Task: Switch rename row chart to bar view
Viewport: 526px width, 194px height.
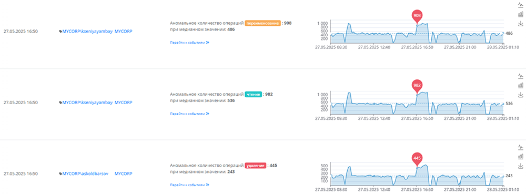Action: point(521,14)
